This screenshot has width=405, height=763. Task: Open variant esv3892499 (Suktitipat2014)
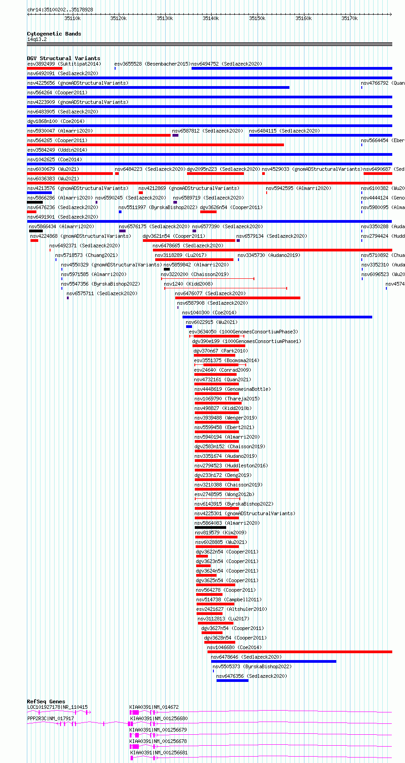tap(64, 64)
